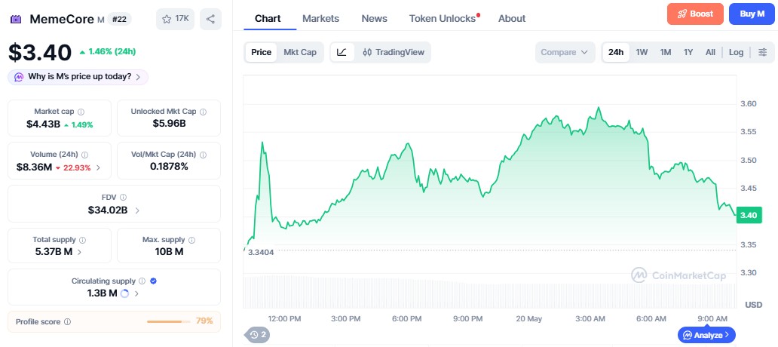Click the 0.1878% Vol/Mkt Cap value
The height and width of the screenshot is (347, 778).
[x=169, y=166]
